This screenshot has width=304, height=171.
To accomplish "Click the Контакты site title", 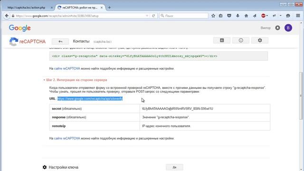I will 81,41.
